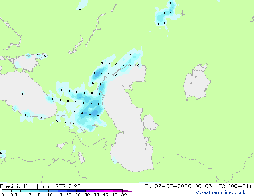Click the '0.1' legend scale label
This screenshot has height=196, width=254.
(4, 194)
